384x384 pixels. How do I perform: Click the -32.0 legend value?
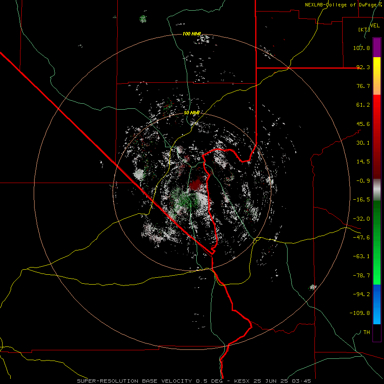361,219
